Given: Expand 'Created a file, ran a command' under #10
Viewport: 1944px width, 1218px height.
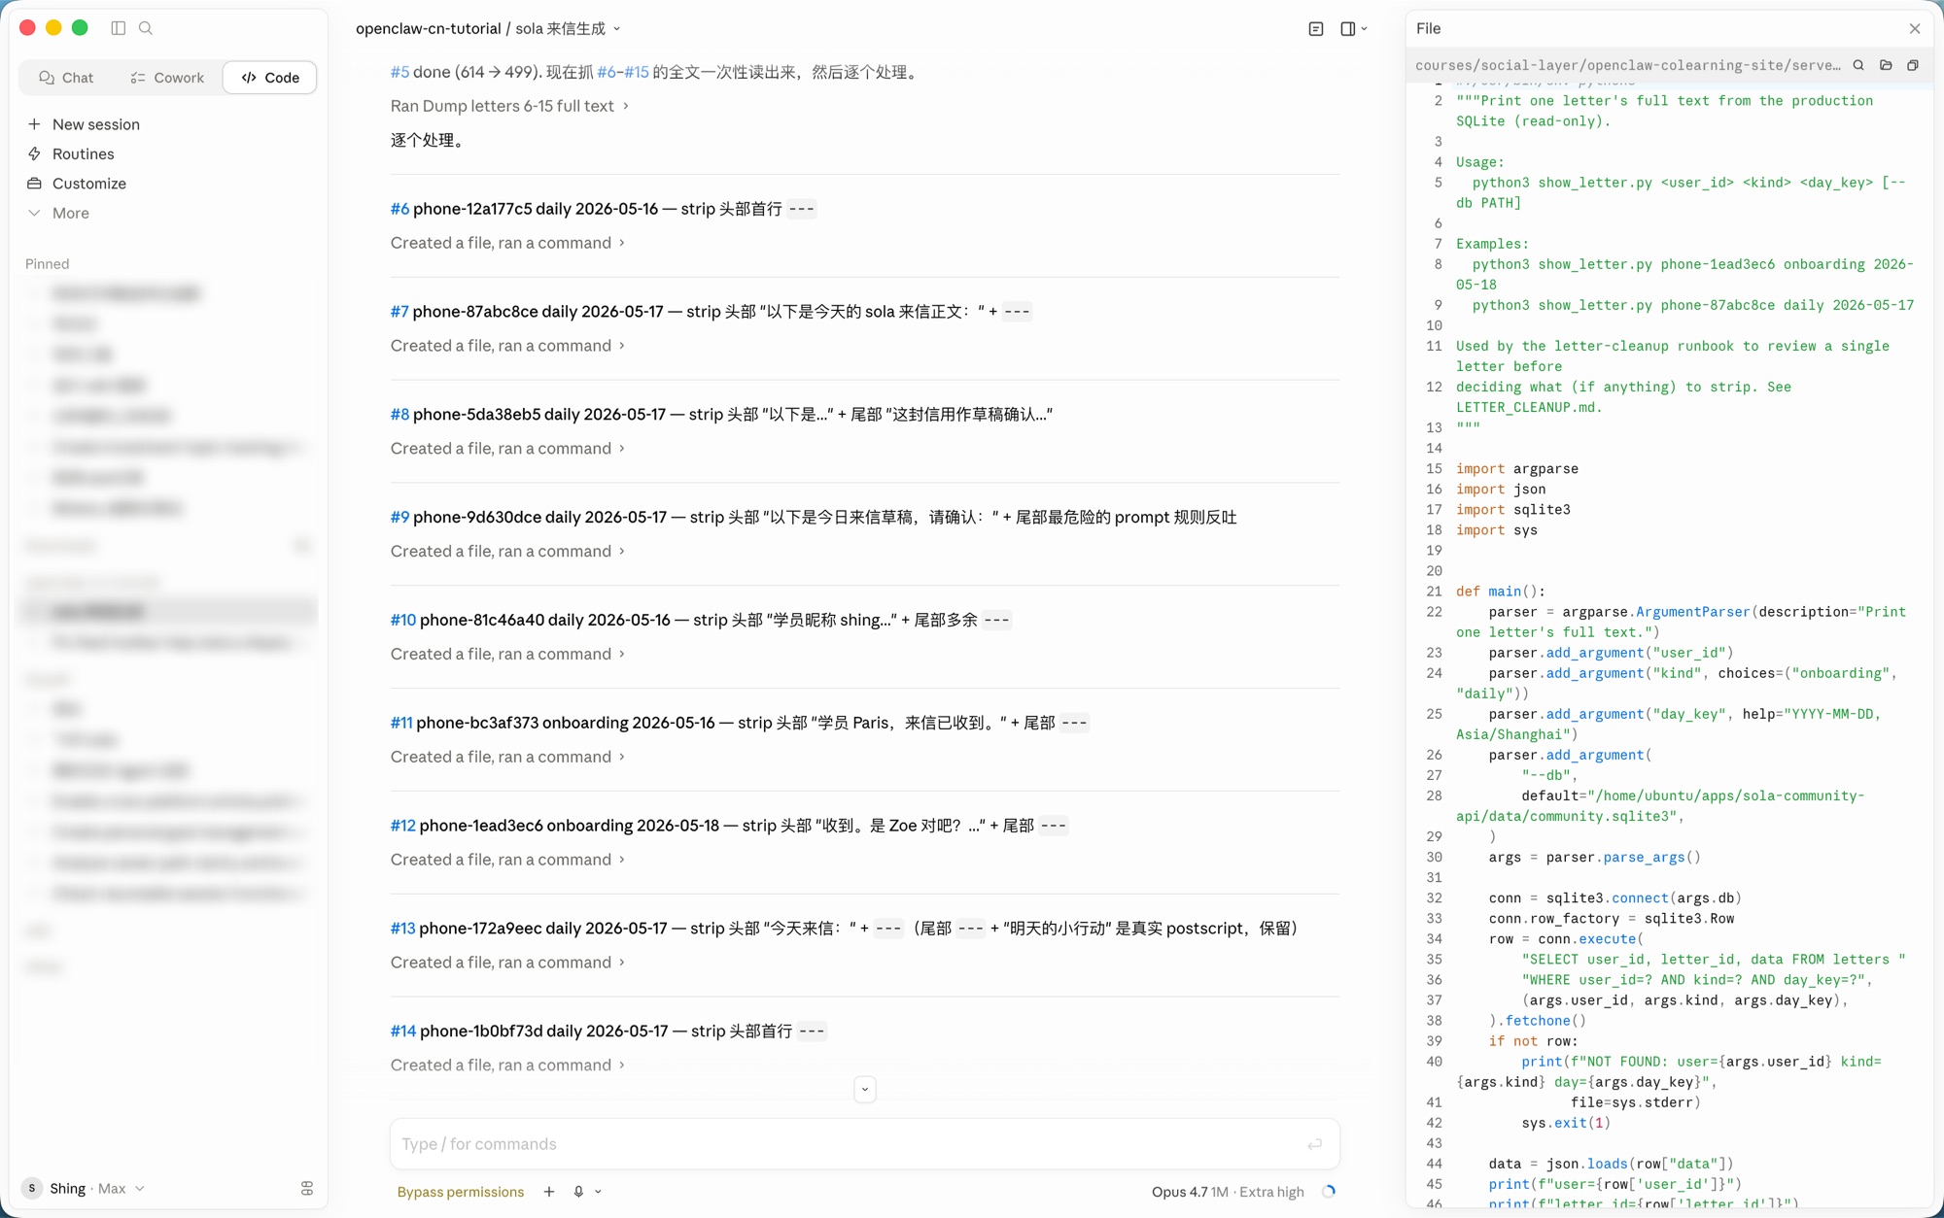Looking at the screenshot, I should (507, 655).
